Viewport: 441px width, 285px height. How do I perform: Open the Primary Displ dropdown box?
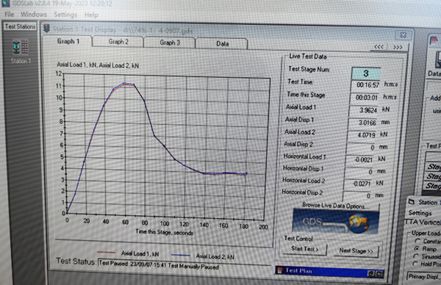(424, 277)
